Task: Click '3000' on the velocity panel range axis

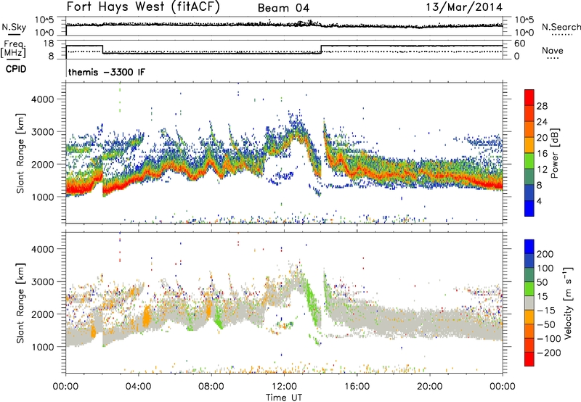Action: [x=42, y=282]
